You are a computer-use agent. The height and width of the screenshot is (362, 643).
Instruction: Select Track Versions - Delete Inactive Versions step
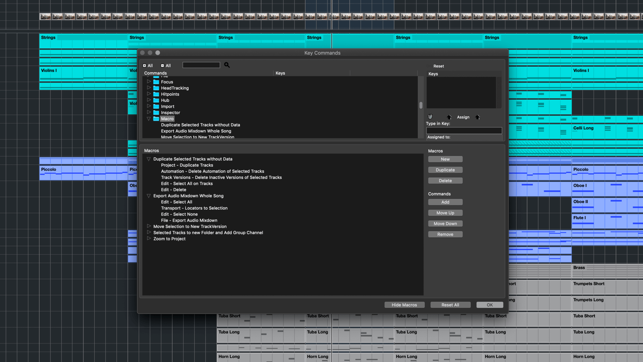221,177
